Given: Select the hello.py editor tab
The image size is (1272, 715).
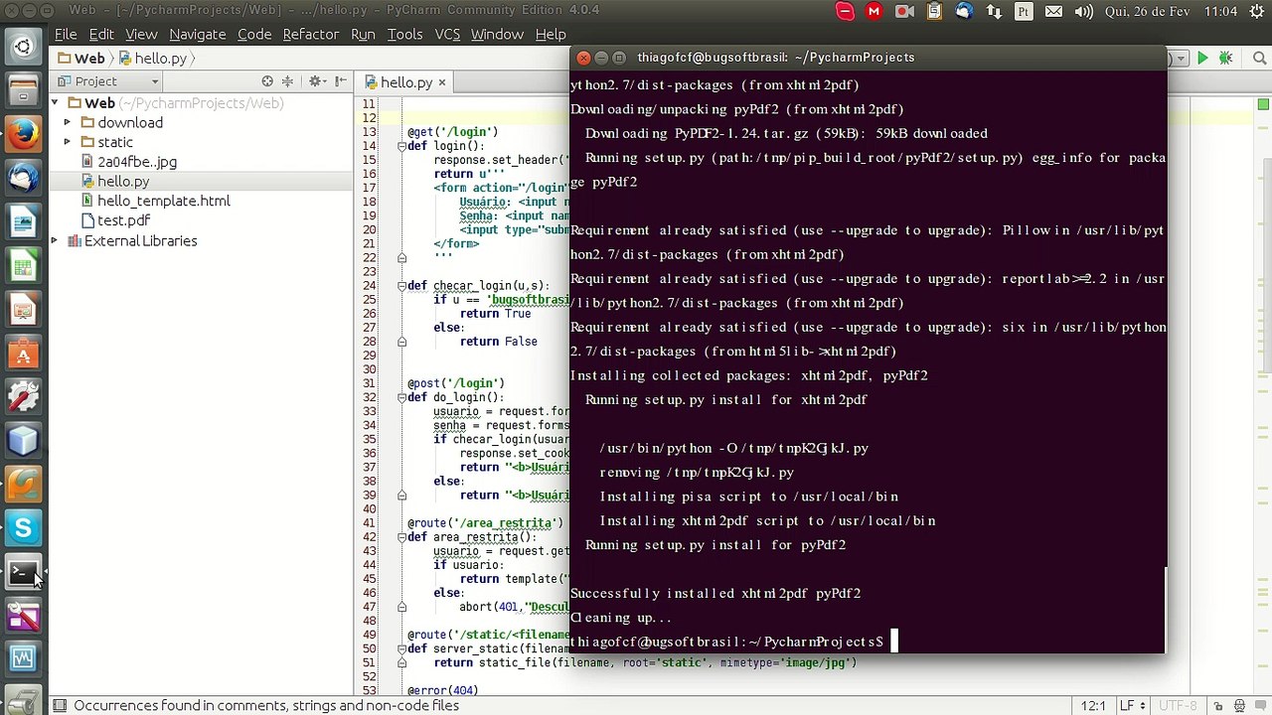Looking at the screenshot, I should [x=405, y=82].
